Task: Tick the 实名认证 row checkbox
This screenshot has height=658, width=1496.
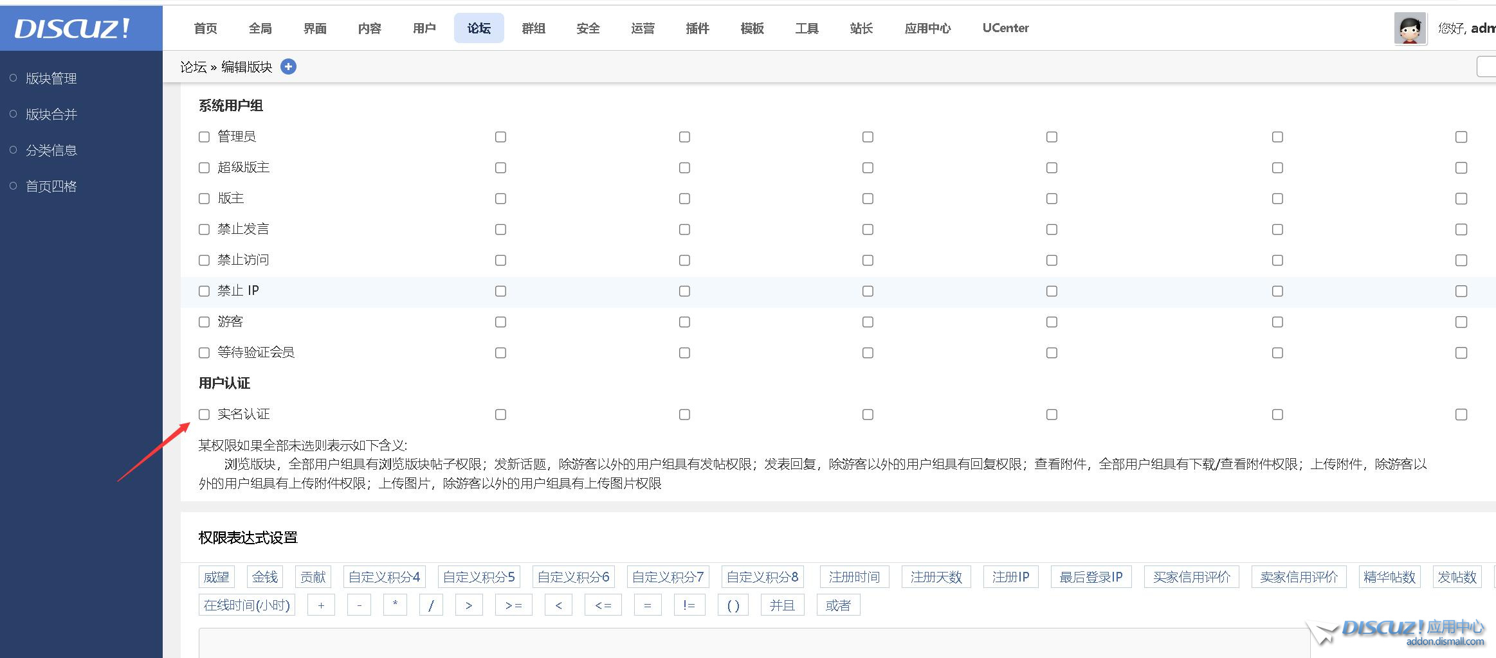Action: point(205,414)
